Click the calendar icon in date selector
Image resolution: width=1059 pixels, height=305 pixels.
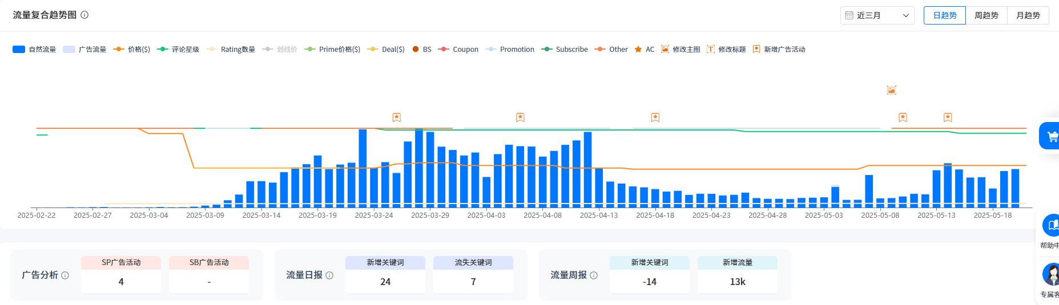(x=849, y=15)
